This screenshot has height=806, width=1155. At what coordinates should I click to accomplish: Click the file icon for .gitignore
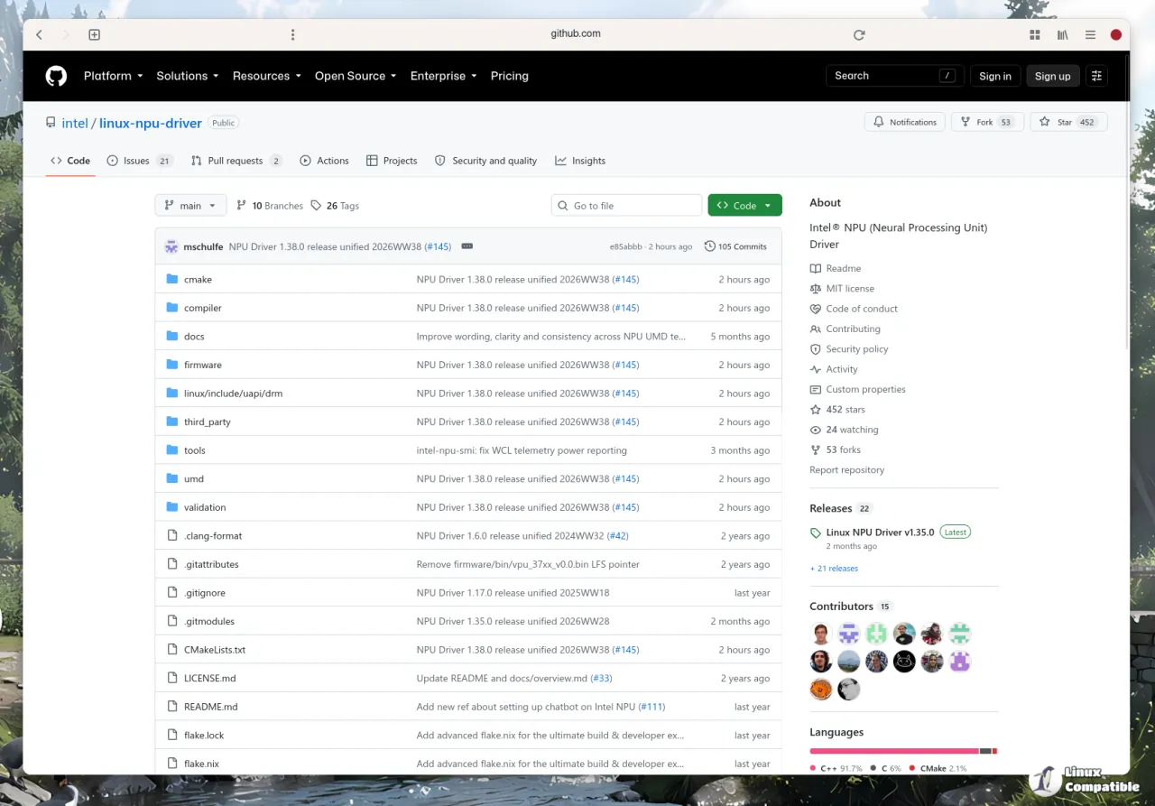coord(172,593)
